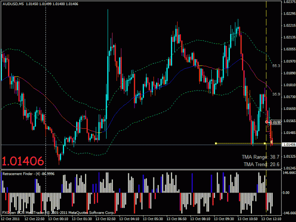Click the 13 Oct 12:10 time label
The image size is (296, 222).
click(x=271, y=219)
